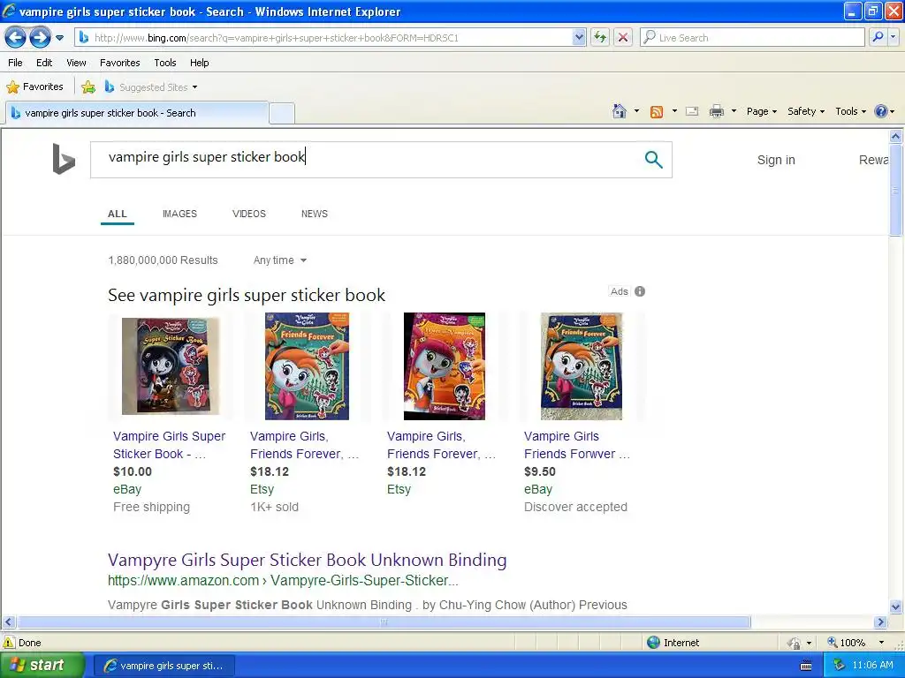Expand the Home button dropdown arrow
Screen dimensions: 905x678
click(636, 111)
